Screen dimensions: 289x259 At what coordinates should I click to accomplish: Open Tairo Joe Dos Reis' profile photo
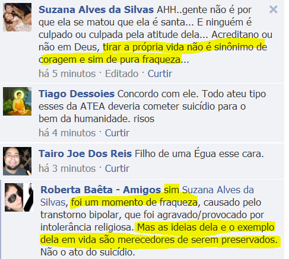click(17, 161)
